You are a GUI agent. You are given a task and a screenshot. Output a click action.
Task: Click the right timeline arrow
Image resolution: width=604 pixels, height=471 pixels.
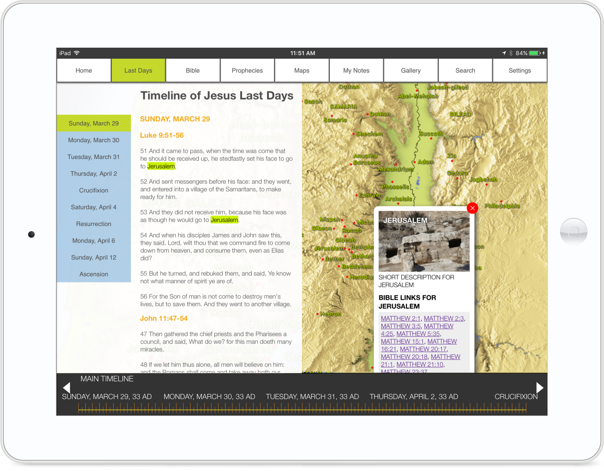[540, 387]
